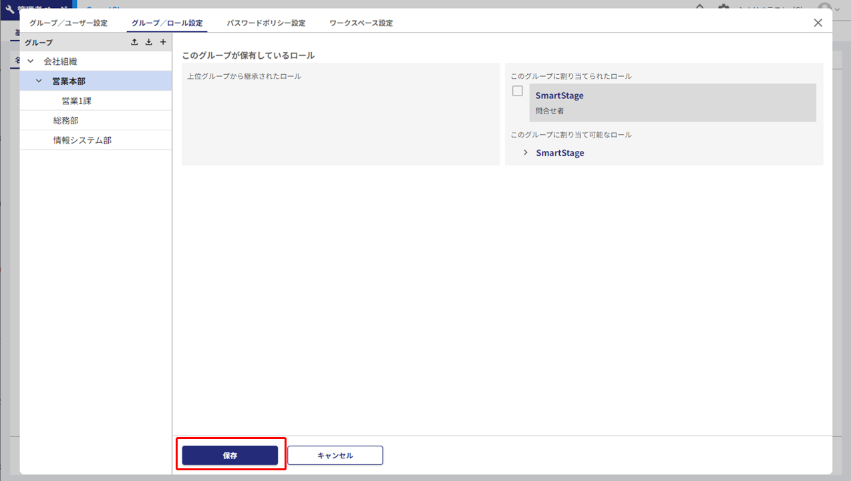Add a new group with plus icon
Viewport: 851px width, 481px height.
pos(162,42)
